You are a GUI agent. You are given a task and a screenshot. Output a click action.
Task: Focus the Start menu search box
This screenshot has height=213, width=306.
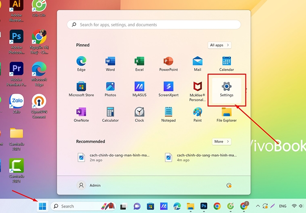tap(154, 24)
